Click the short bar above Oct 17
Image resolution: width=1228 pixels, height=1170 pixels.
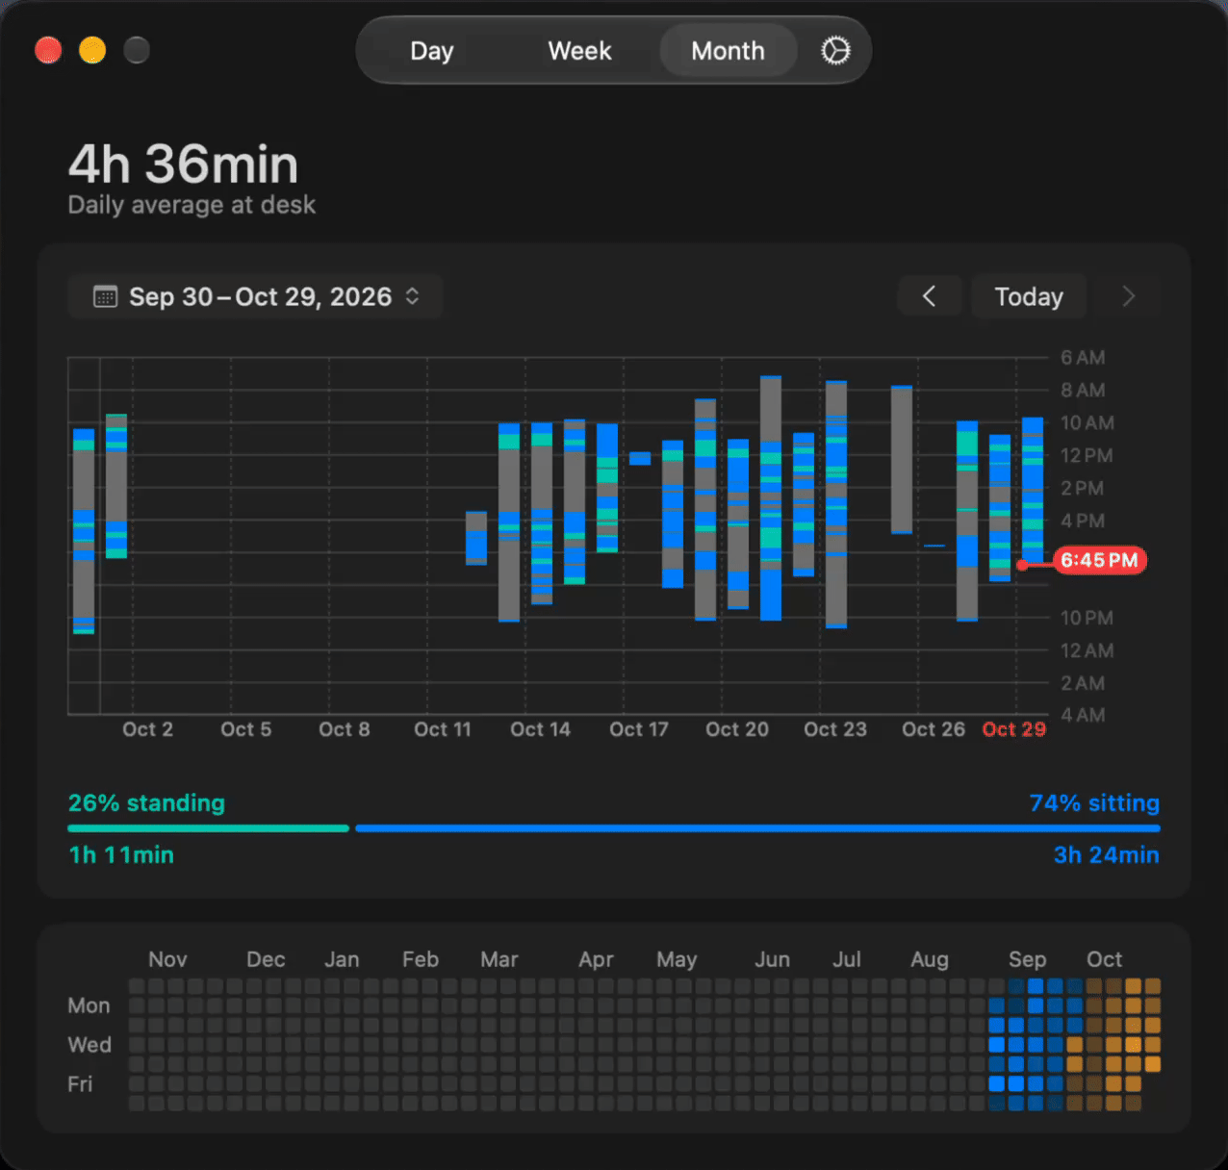click(640, 458)
